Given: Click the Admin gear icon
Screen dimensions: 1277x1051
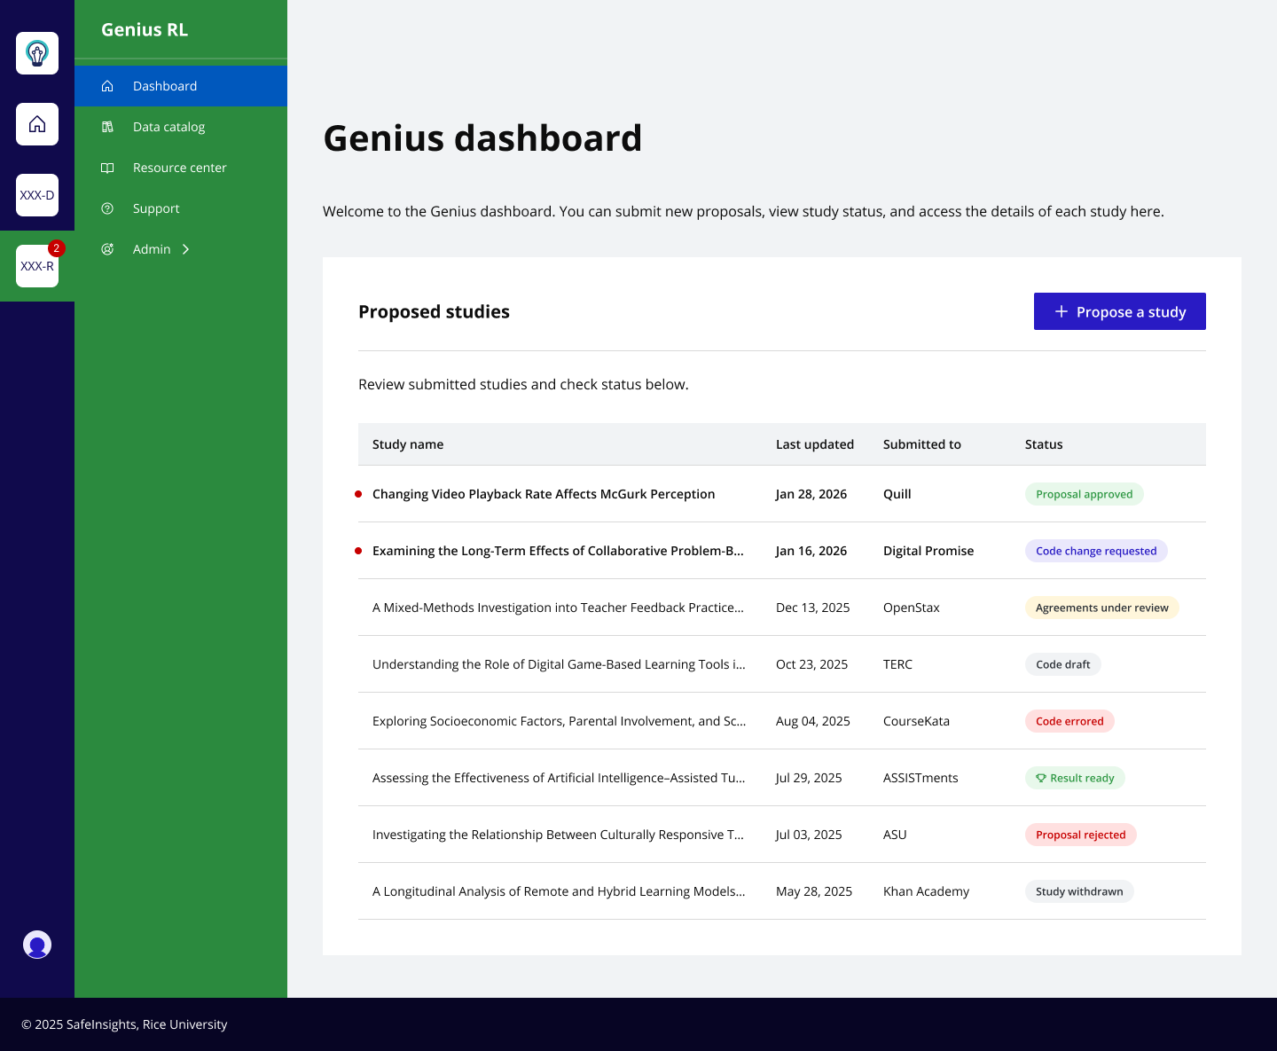Looking at the screenshot, I should point(107,248).
